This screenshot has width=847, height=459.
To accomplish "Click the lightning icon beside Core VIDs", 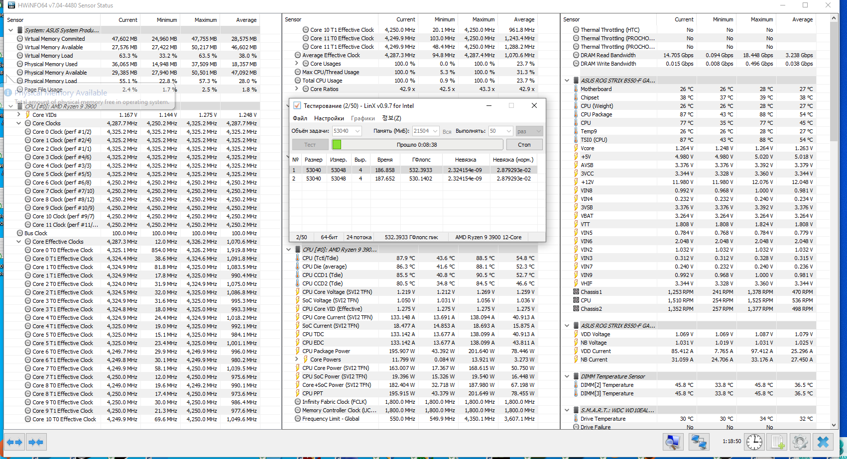I will click(x=28, y=115).
